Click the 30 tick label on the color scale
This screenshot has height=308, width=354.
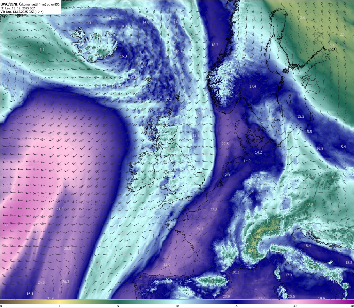click(x=295, y=306)
